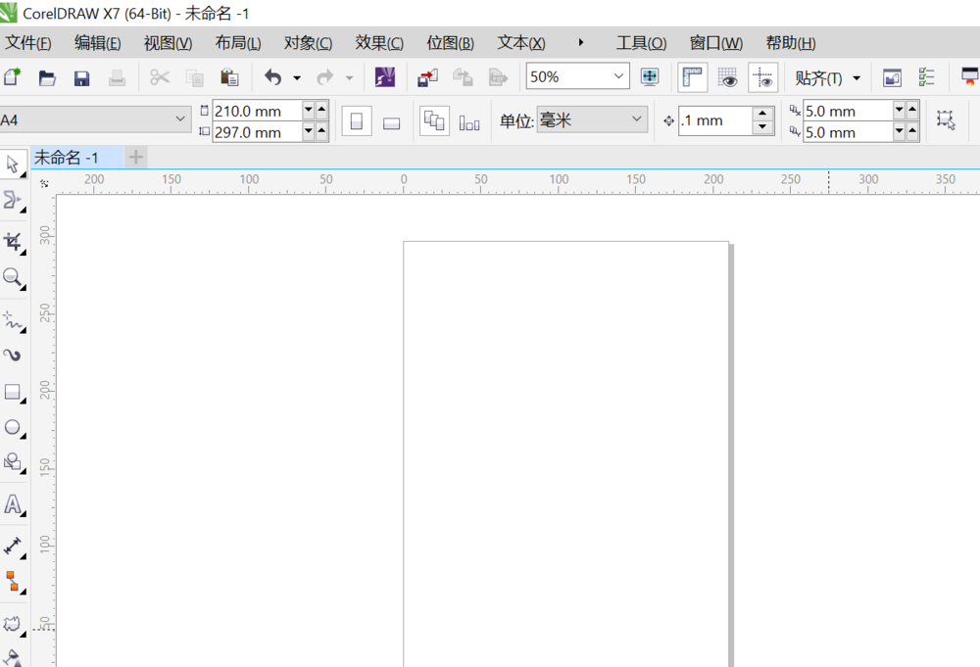The width and height of the screenshot is (980, 667).
Task: Redo the last undone action
Action: click(325, 77)
